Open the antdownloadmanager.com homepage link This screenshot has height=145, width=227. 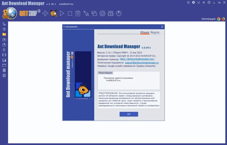point(137,59)
